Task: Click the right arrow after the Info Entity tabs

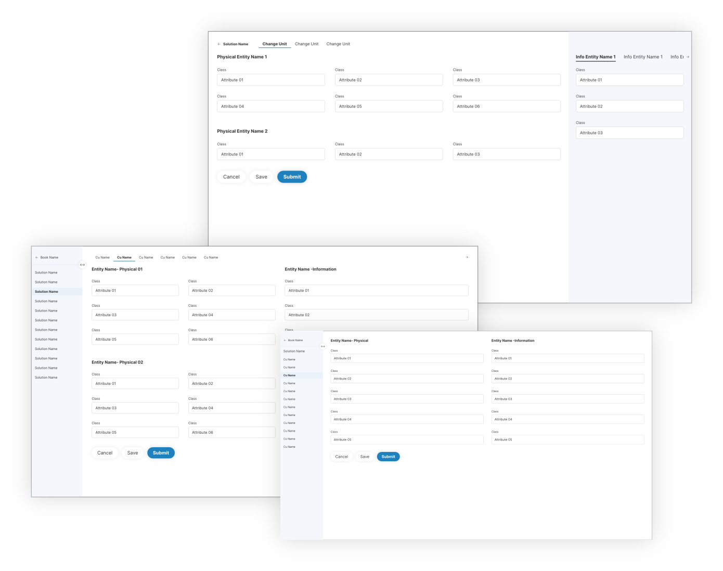Action: [688, 57]
